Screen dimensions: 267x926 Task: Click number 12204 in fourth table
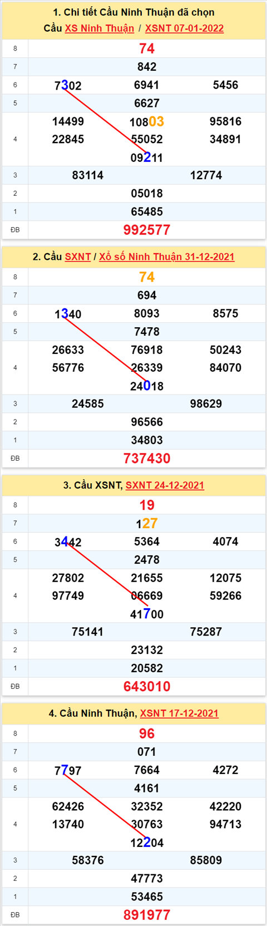(x=147, y=843)
